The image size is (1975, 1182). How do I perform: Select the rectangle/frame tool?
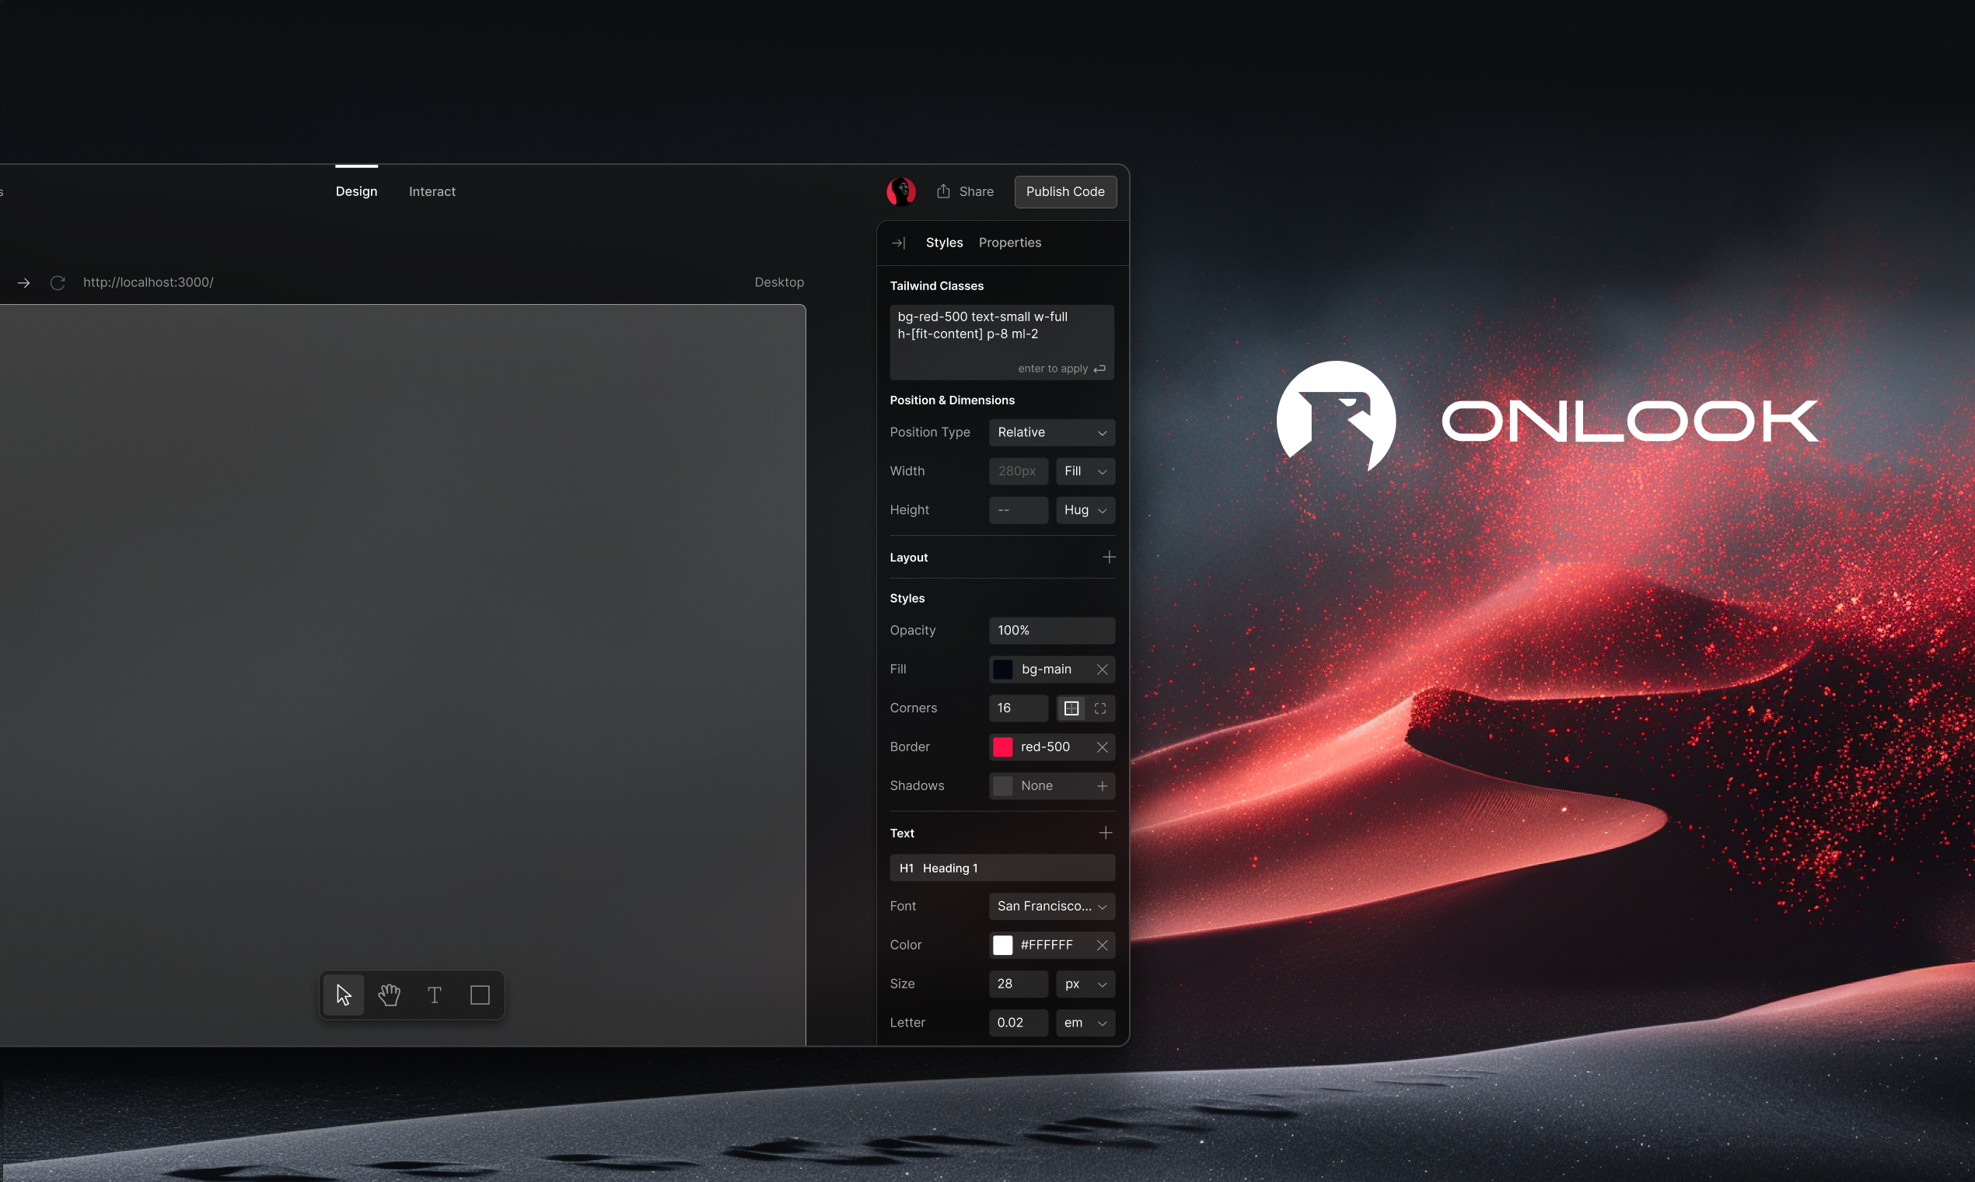pyautogui.click(x=480, y=995)
